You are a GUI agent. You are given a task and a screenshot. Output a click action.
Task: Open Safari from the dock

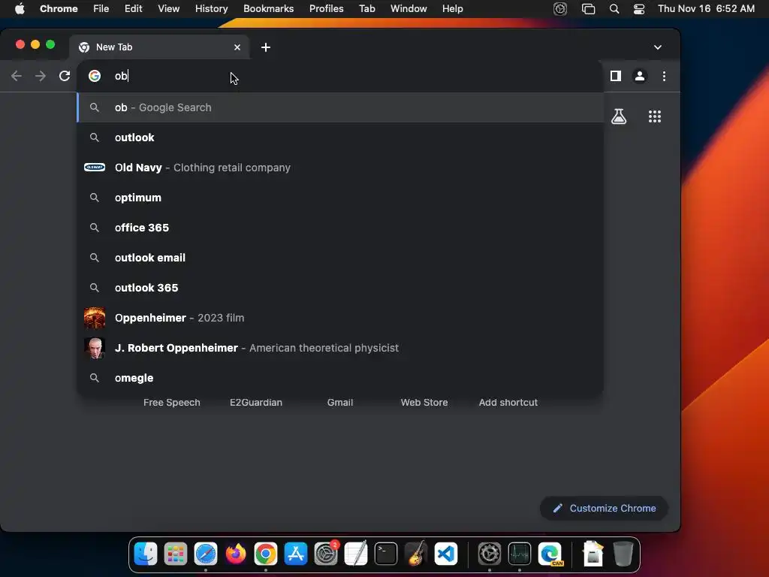(206, 554)
